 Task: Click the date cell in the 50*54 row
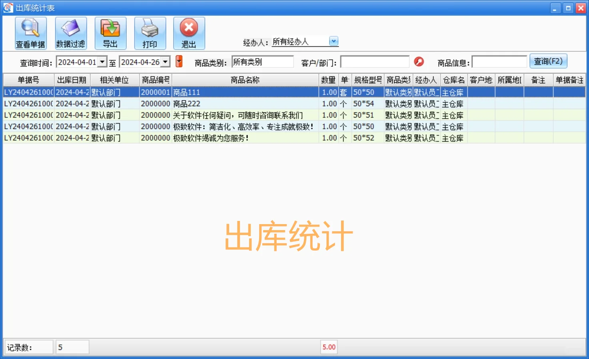[72, 104]
